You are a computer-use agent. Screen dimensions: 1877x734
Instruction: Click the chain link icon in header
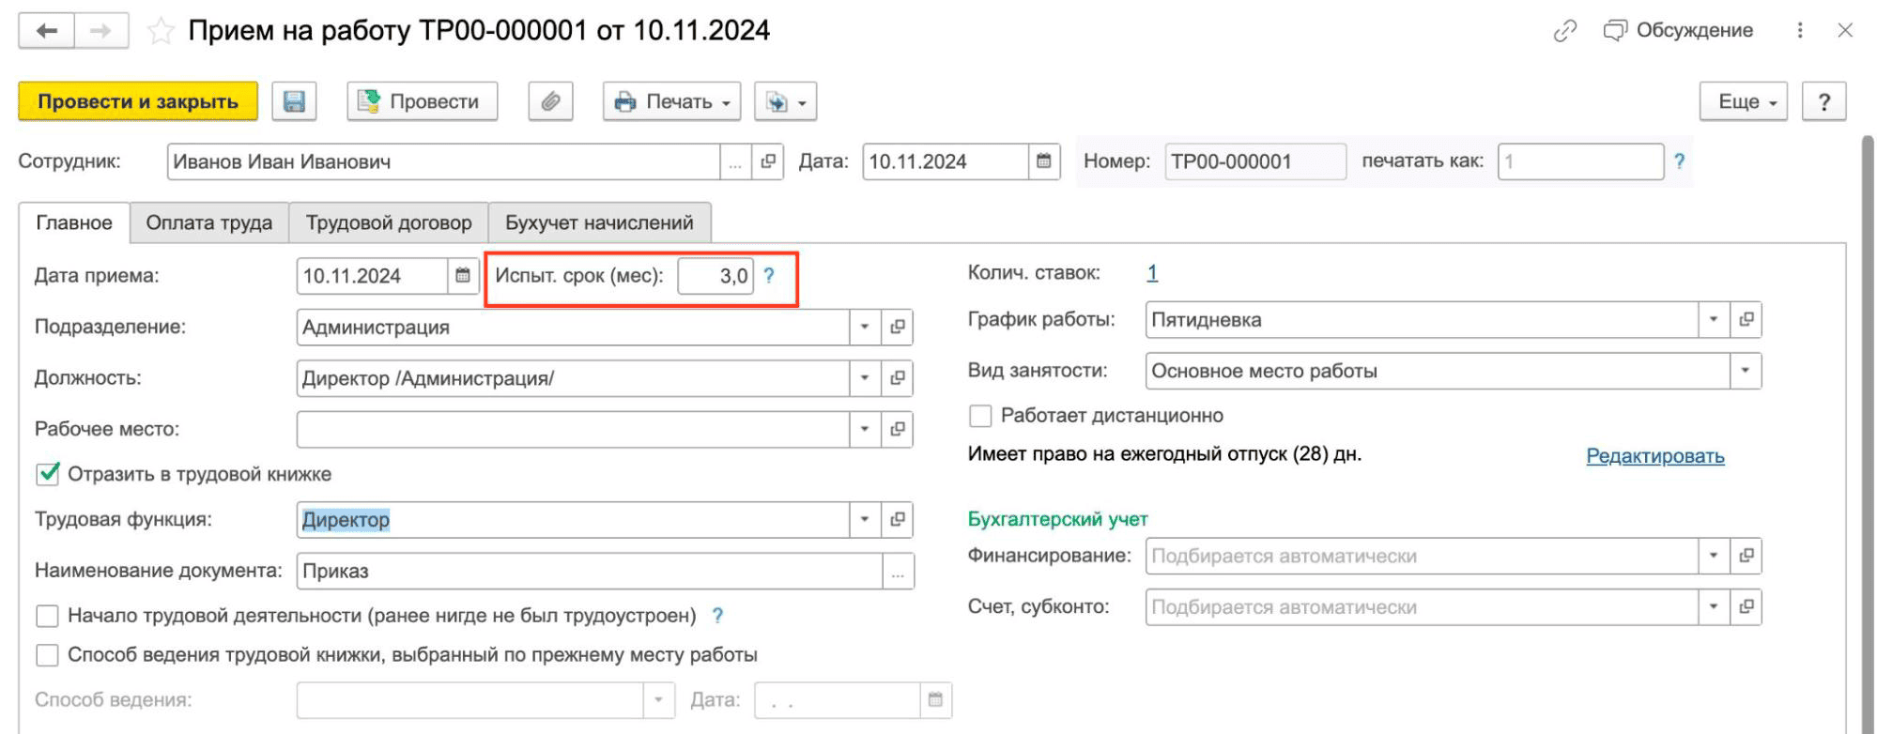point(1564,31)
